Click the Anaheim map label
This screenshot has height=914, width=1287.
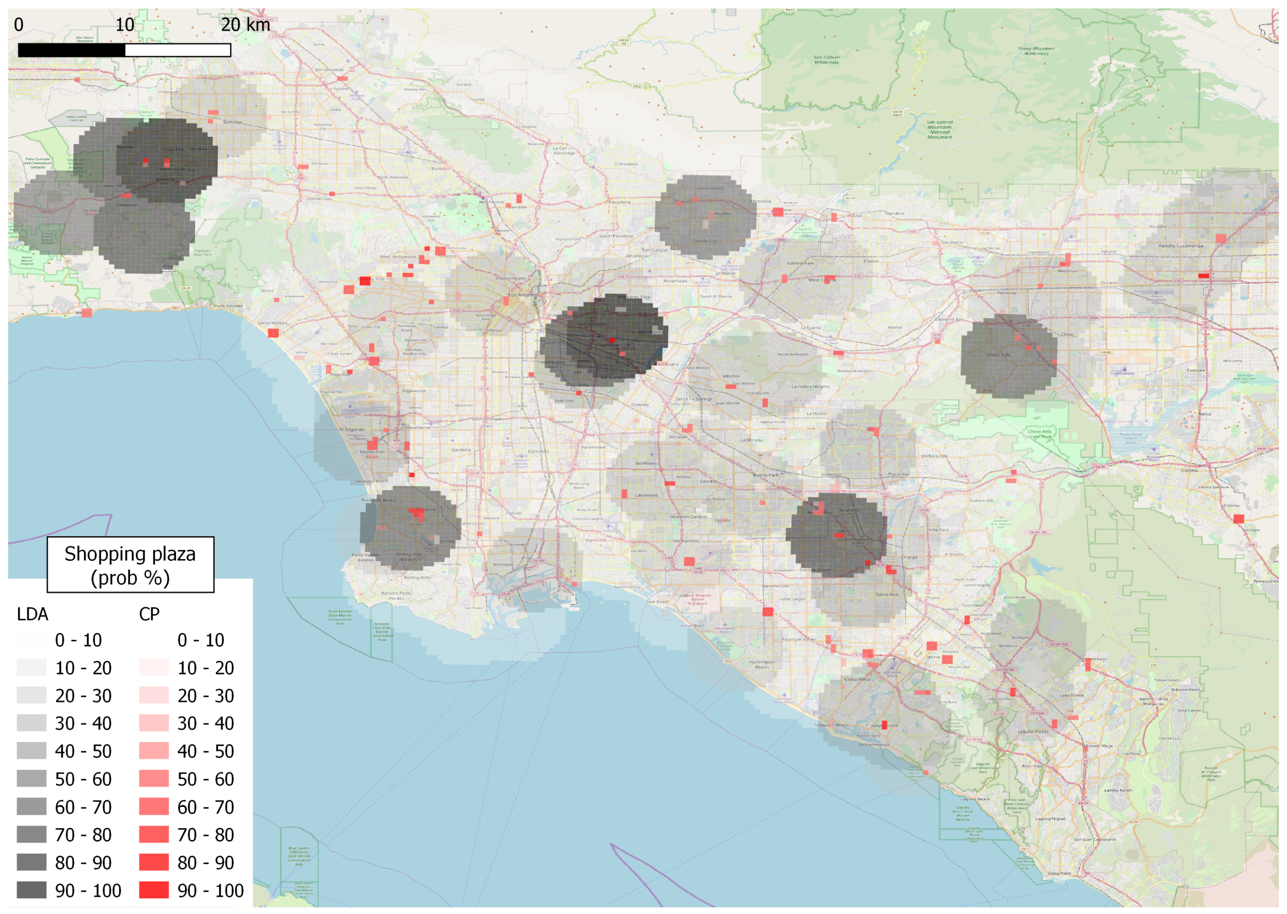[x=849, y=510]
